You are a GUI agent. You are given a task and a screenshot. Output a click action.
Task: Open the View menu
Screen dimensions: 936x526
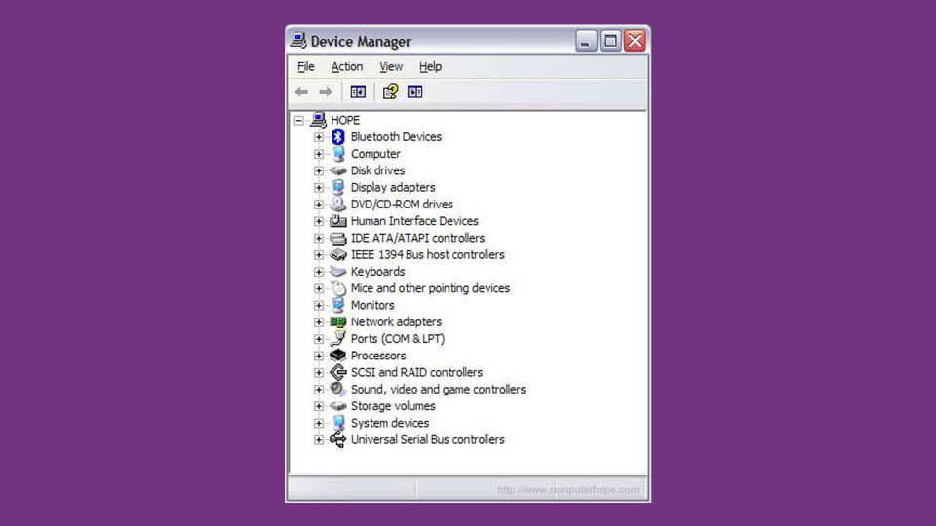tap(391, 67)
